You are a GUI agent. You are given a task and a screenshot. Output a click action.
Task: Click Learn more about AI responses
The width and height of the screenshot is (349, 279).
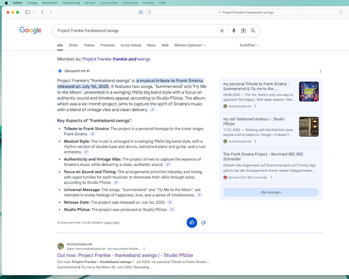[x=112, y=223]
